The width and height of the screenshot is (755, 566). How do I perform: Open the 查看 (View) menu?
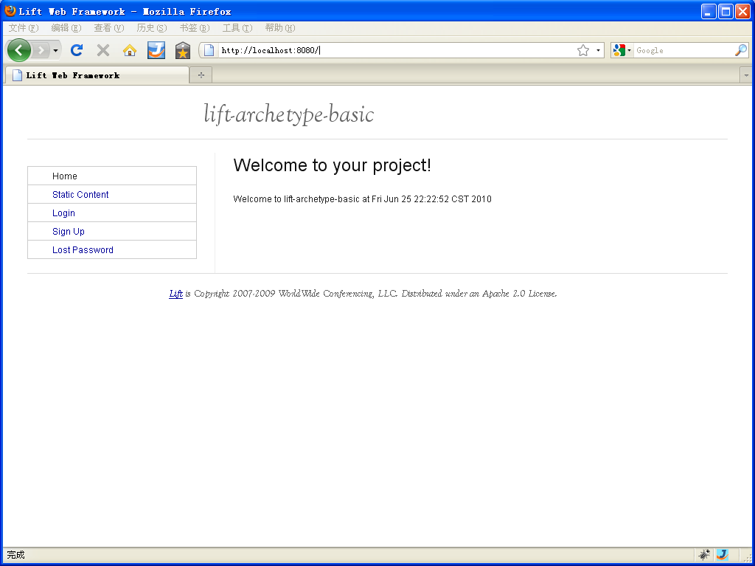tap(109, 28)
